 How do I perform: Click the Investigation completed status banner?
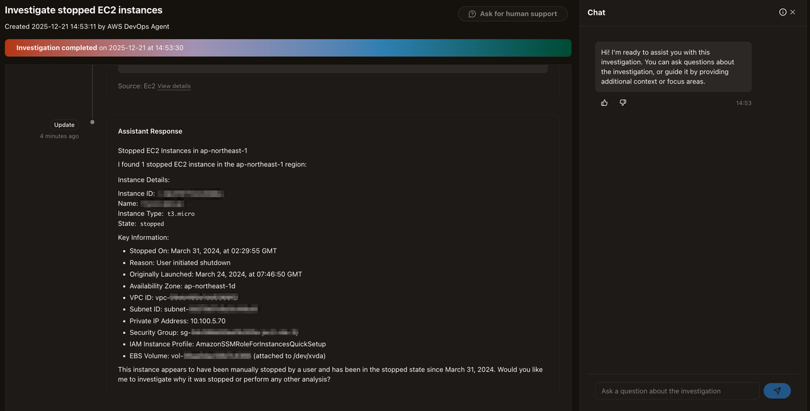[288, 48]
